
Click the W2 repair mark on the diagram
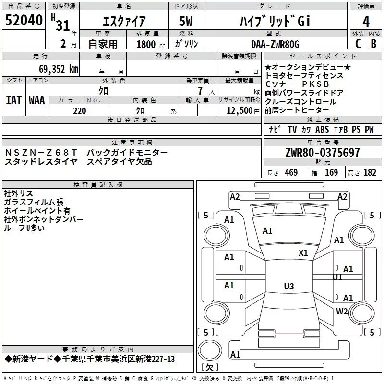pyautogui.click(x=342, y=311)
